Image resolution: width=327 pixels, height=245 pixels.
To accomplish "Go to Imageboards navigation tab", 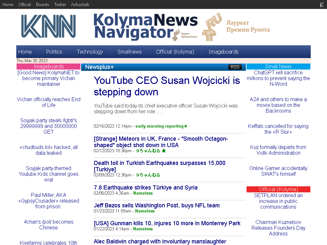I will click(223, 52).
